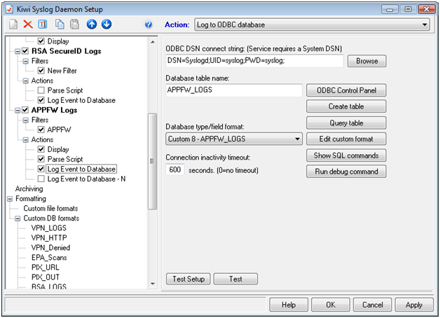Click the Database table name field
440x318 pixels.
pos(233,90)
